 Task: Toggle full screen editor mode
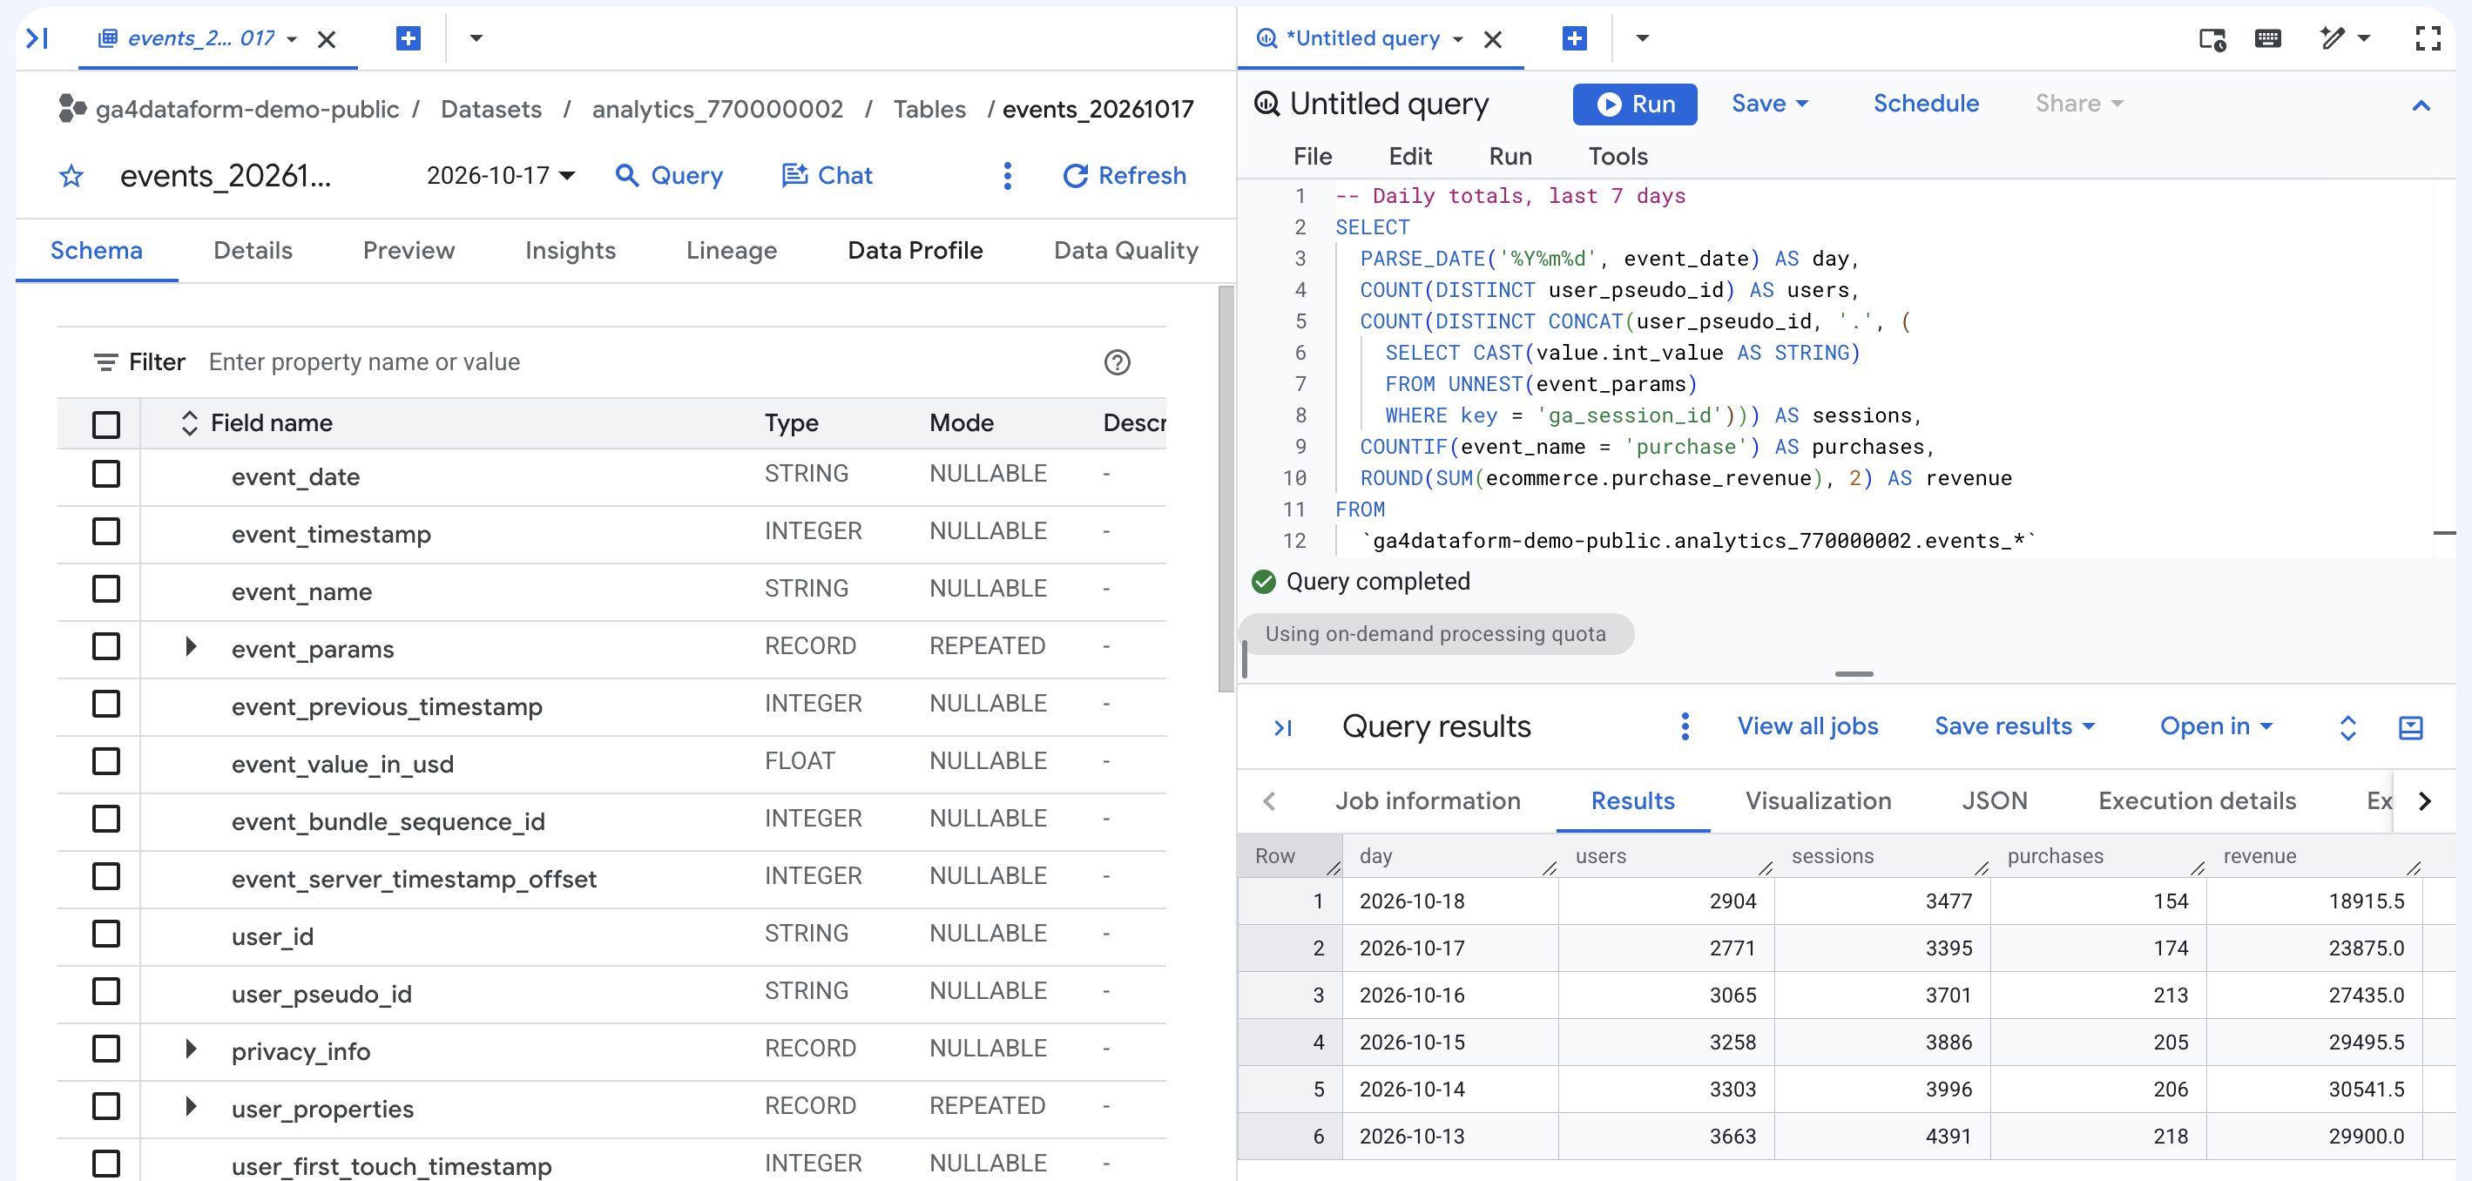(2428, 38)
